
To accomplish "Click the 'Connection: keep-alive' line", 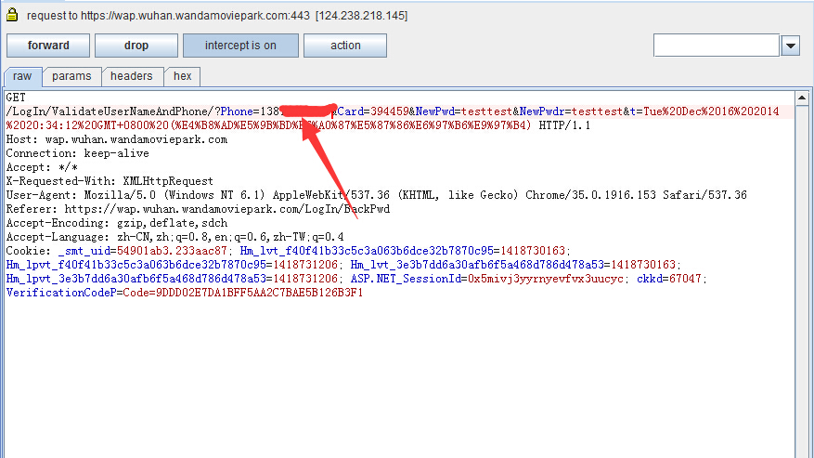I will coord(77,153).
